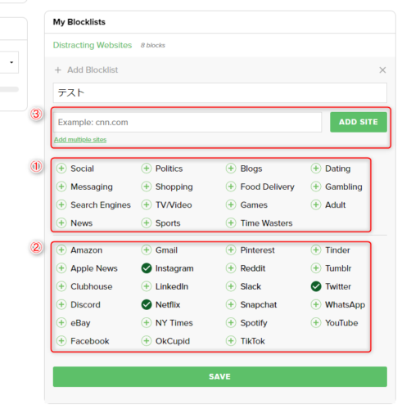Close the Add Blocklist panel
The height and width of the screenshot is (409, 402).
pos(382,70)
